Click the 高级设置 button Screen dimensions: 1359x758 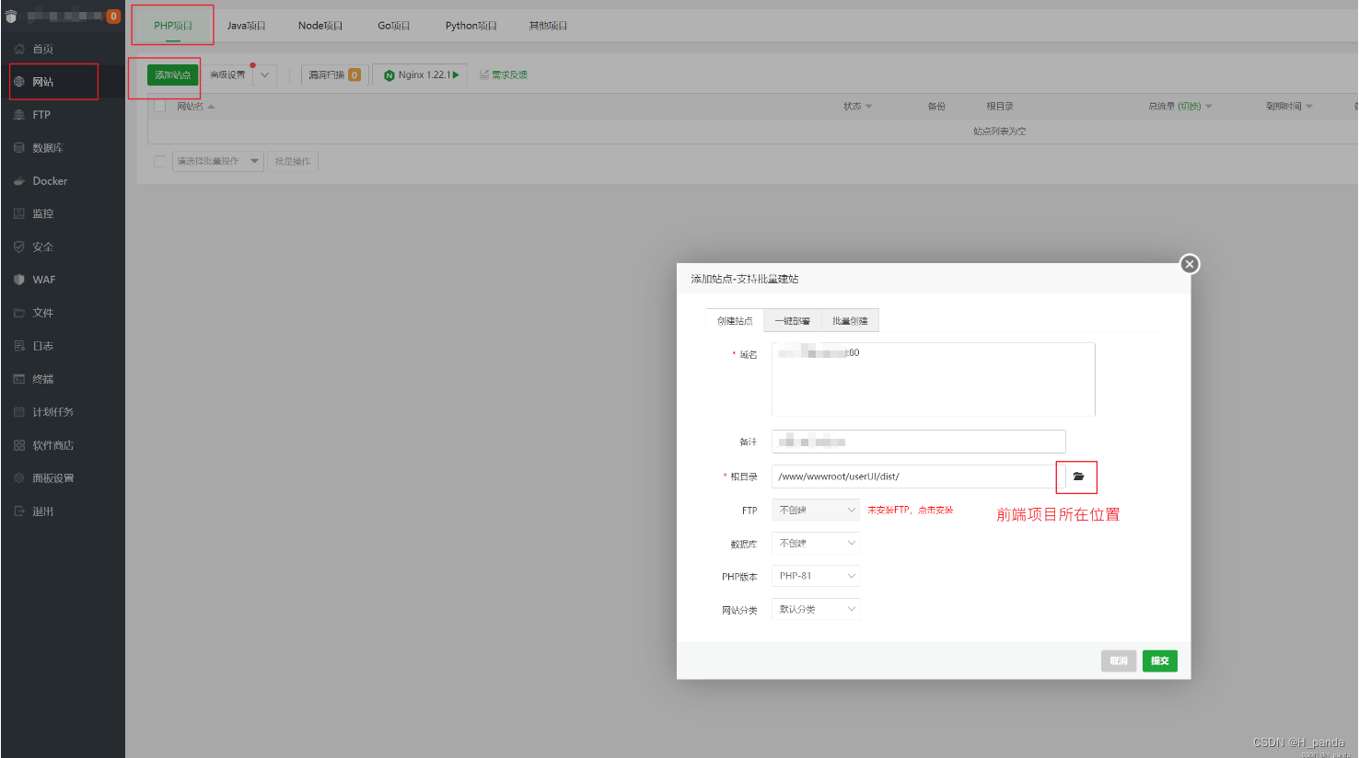227,75
